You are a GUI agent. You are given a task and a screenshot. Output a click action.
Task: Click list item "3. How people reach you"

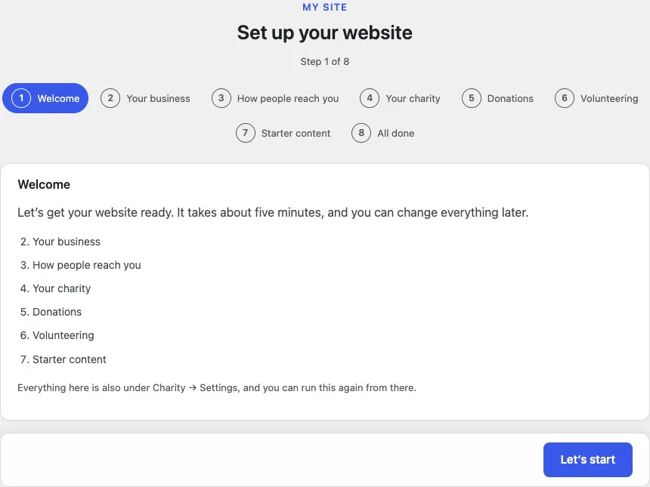click(80, 265)
